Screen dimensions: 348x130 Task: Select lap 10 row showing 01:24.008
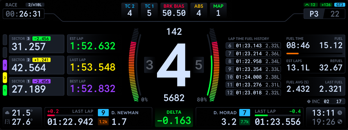point(253,77)
